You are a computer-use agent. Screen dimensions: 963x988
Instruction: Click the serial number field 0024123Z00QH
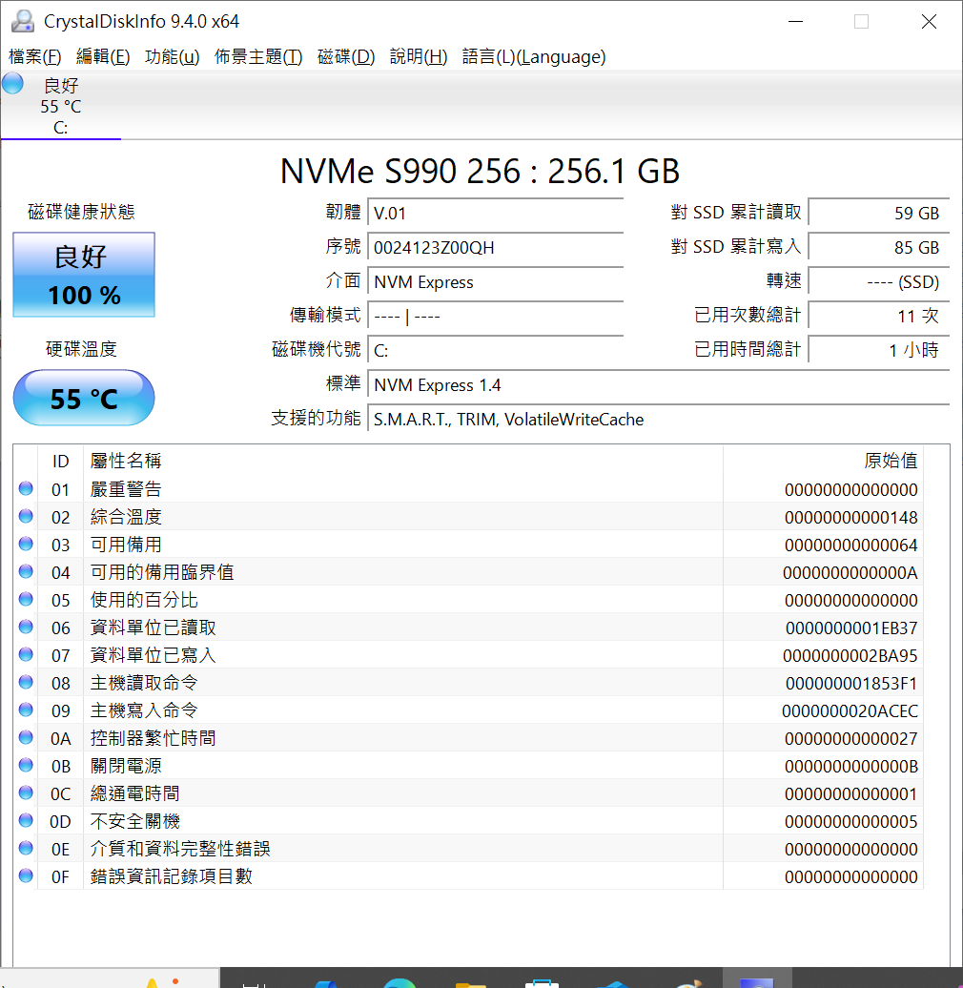tap(496, 248)
